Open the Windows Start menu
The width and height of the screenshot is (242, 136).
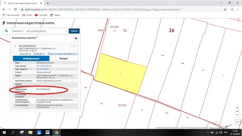click(4, 132)
